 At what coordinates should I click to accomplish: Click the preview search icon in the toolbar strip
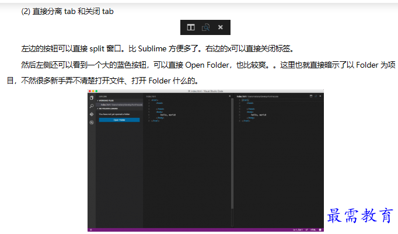(205, 27)
